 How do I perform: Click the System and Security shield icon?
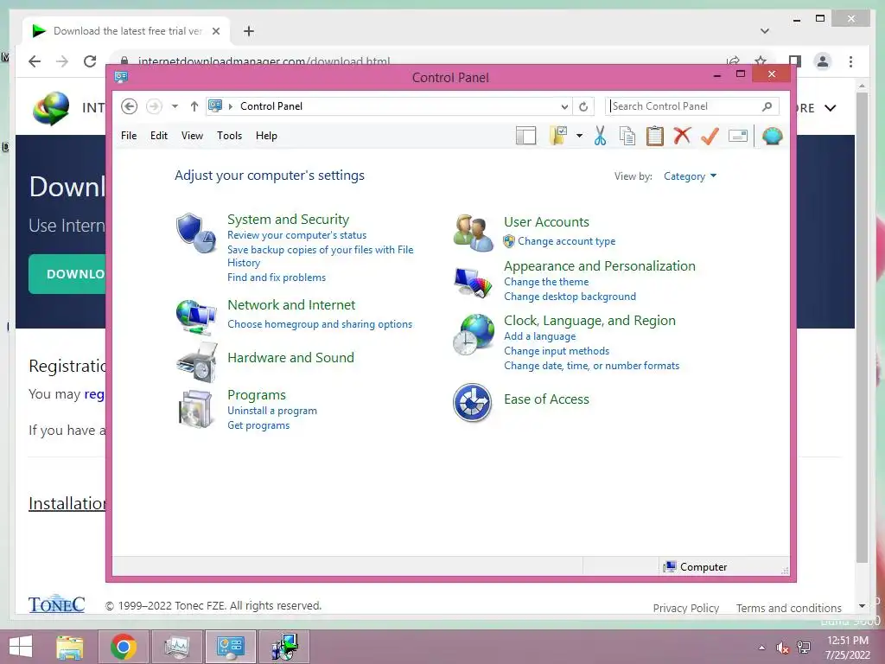[195, 233]
